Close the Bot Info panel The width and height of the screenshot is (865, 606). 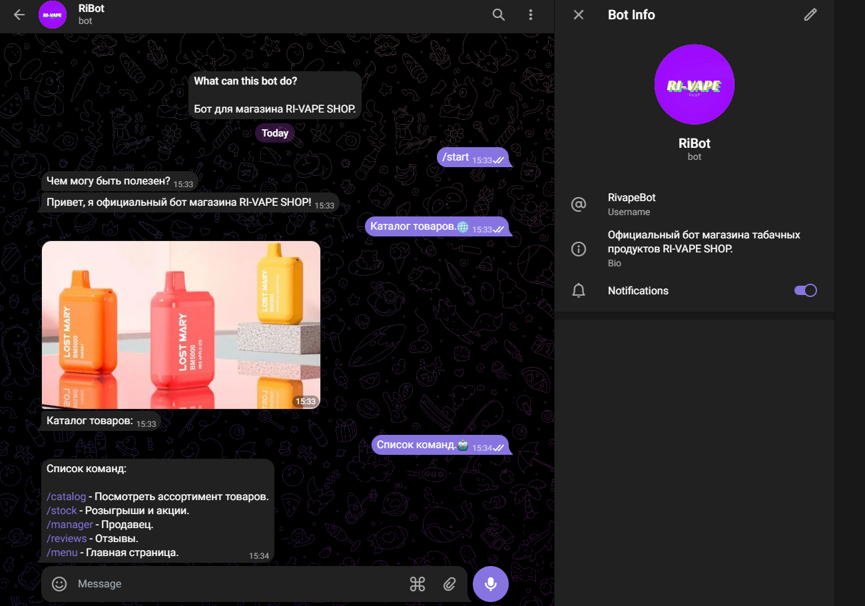click(x=579, y=15)
